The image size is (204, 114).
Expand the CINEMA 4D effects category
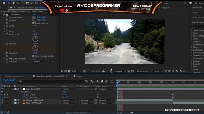[x=198, y=44]
